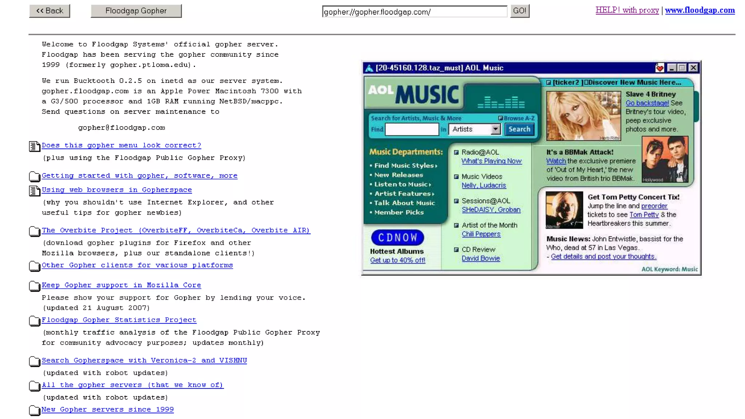The width and height of the screenshot is (745, 419).
Task: Click the gopher URL address field
Action: pos(414,12)
